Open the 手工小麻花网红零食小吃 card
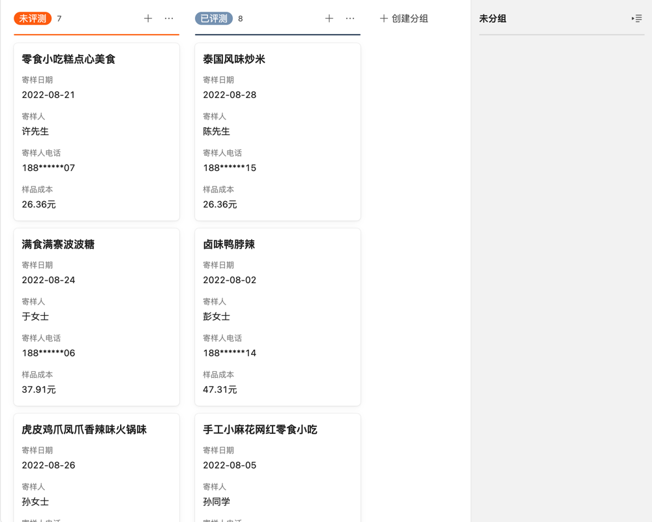 click(x=278, y=467)
